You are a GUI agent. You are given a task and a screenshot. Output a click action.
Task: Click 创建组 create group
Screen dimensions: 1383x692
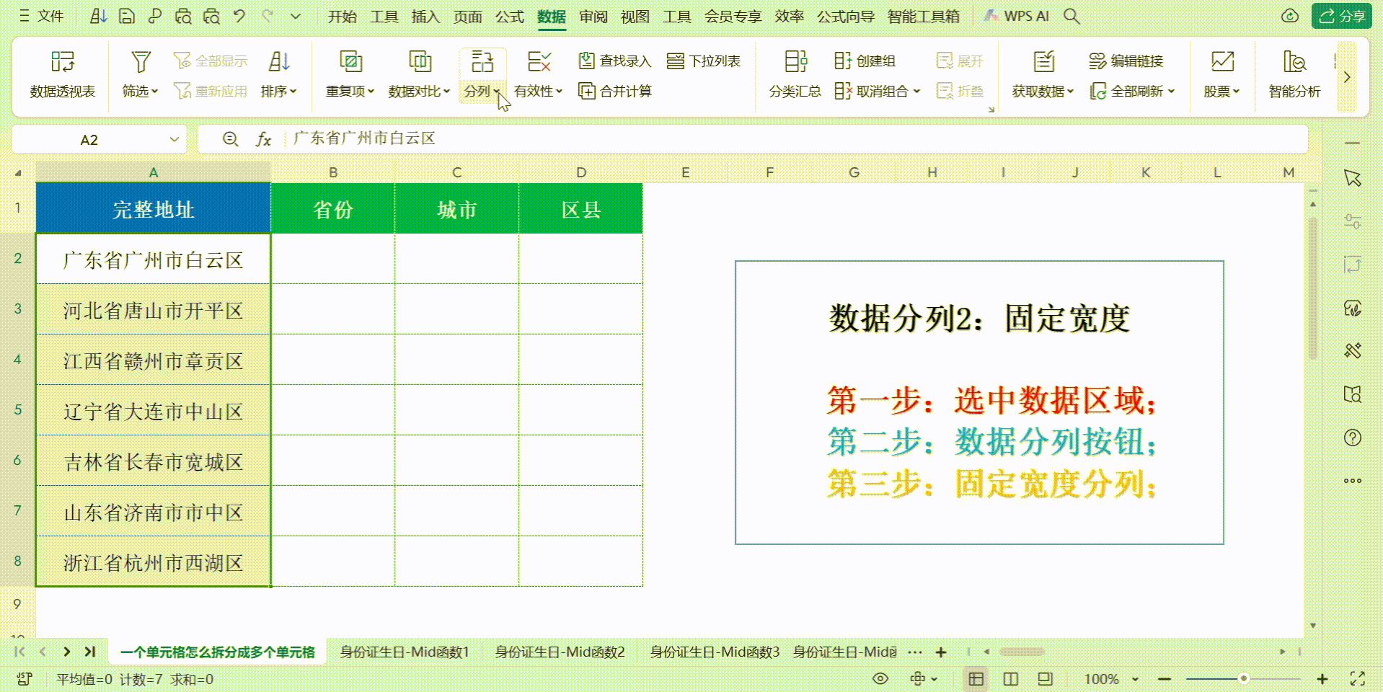(865, 61)
